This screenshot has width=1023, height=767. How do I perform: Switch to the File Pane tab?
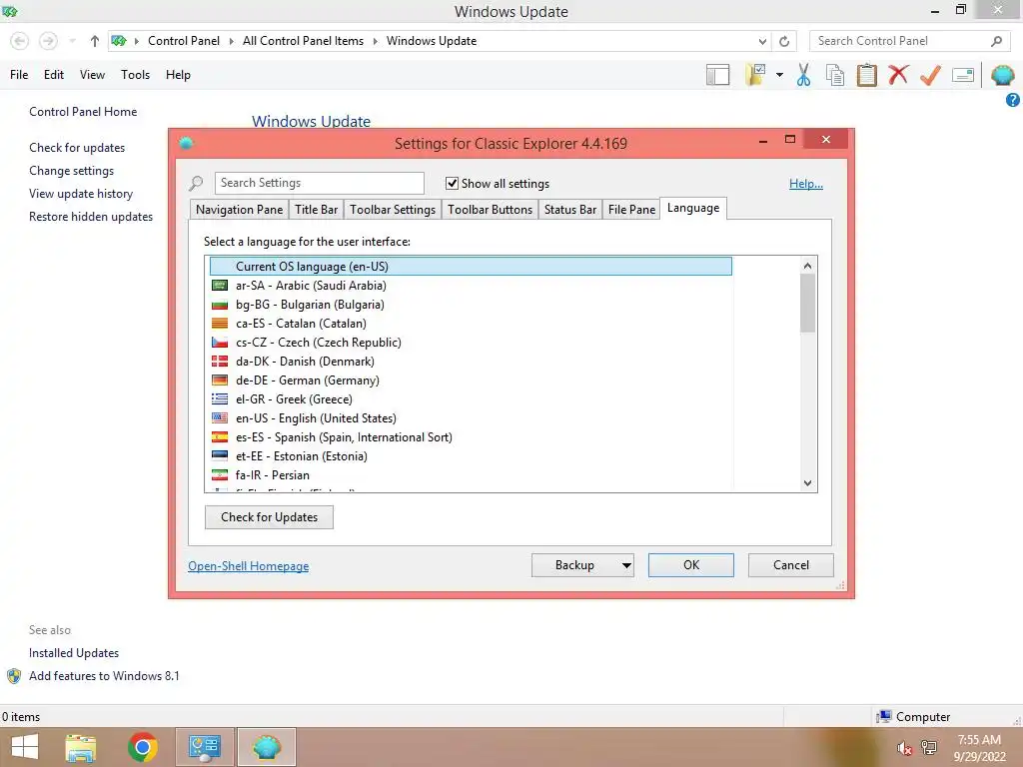[631, 210]
